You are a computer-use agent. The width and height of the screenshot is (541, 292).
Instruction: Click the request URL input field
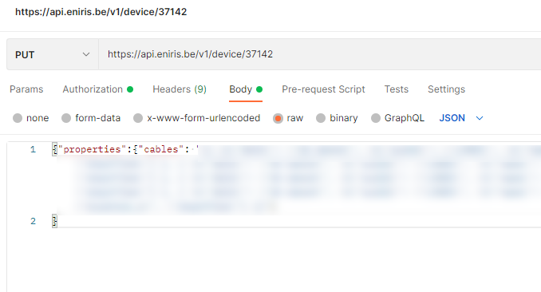(320, 54)
